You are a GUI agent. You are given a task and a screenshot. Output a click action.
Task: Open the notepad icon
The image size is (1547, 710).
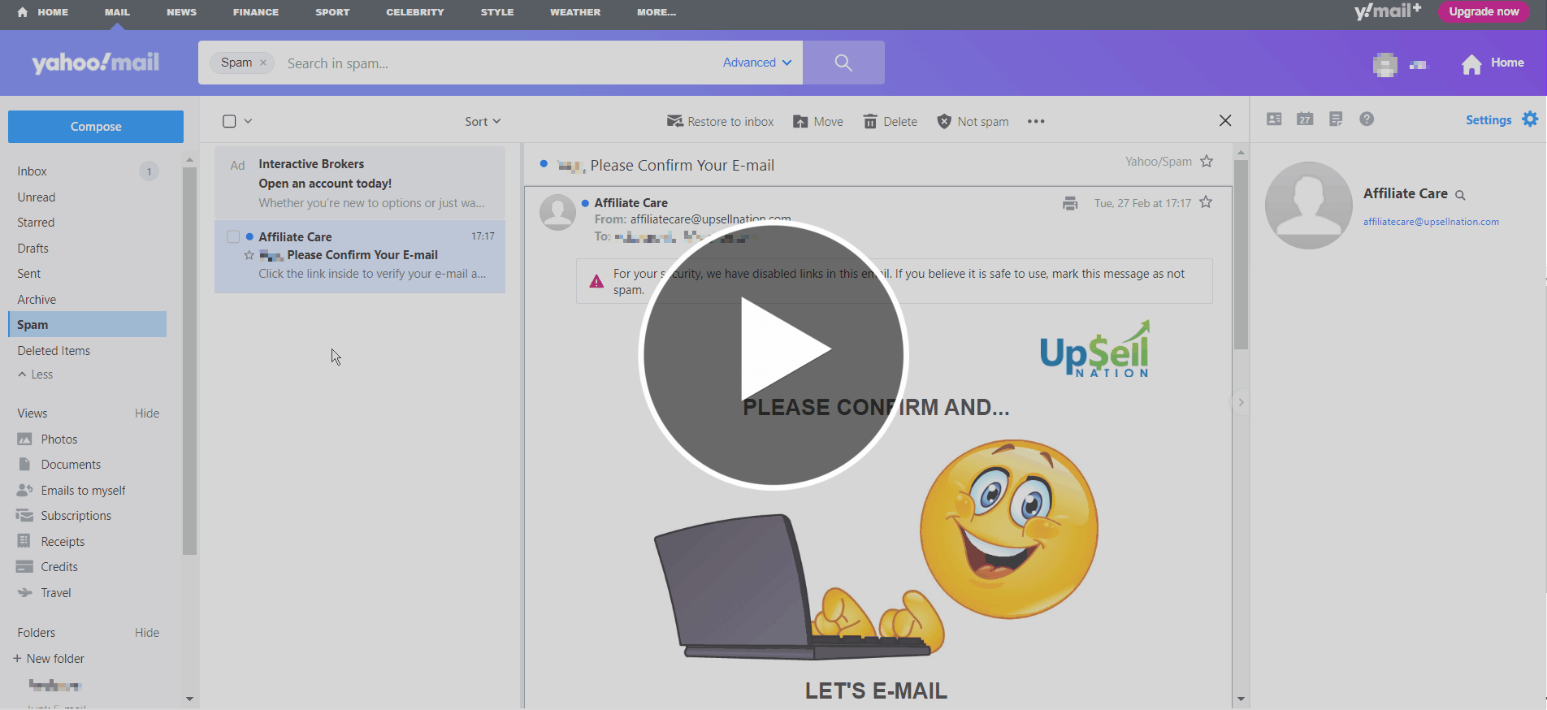coord(1336,119)
